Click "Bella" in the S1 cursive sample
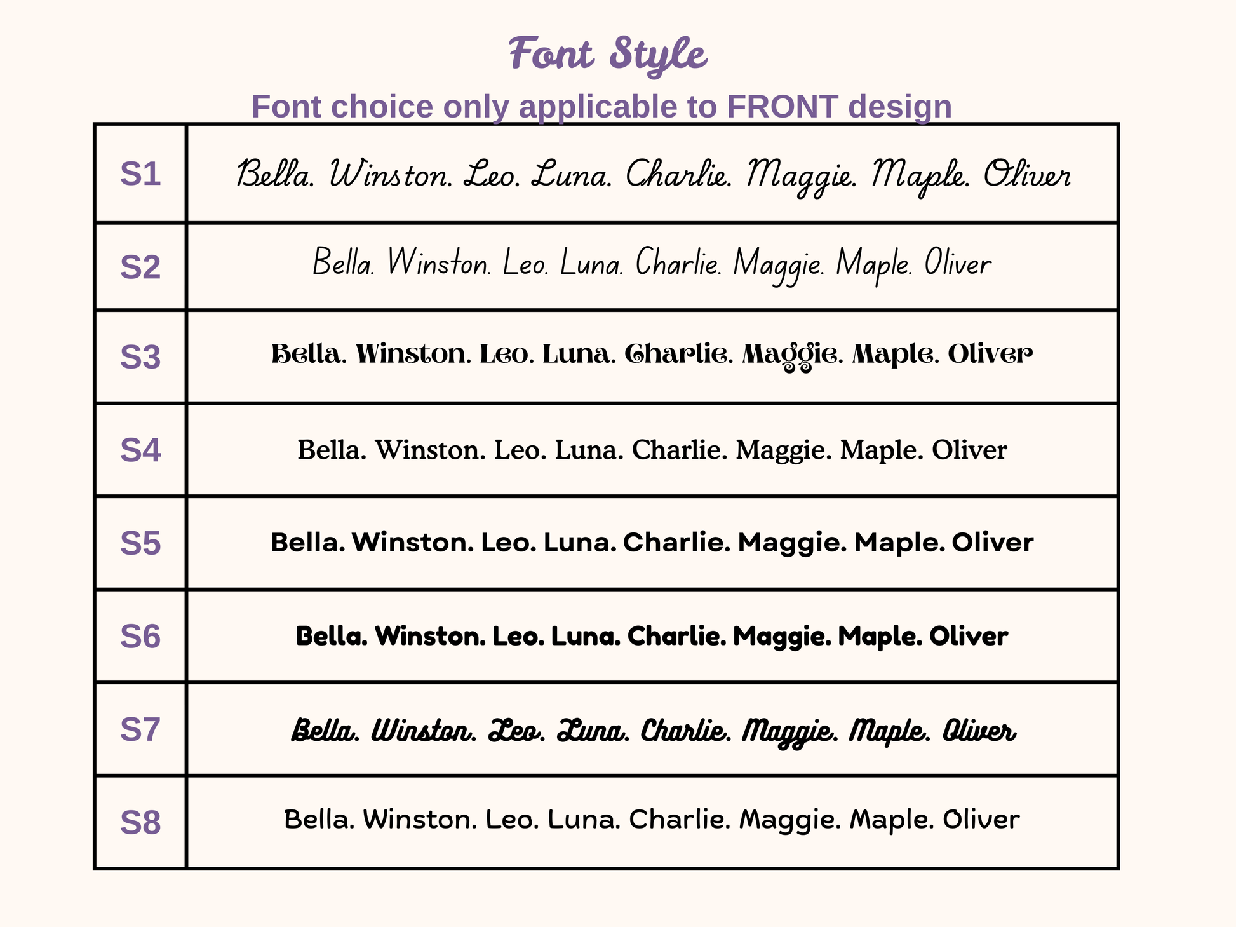 tap(274, 174)
